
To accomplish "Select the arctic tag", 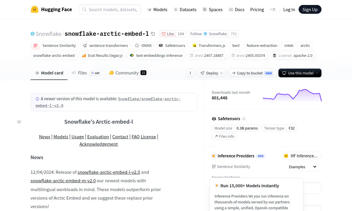I will [305, 45].
